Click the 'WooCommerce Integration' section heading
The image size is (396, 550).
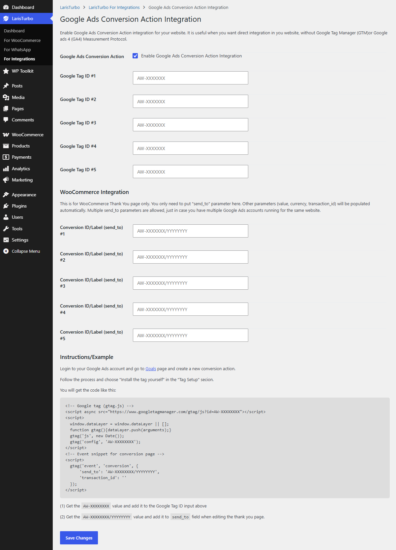(94, 192)
